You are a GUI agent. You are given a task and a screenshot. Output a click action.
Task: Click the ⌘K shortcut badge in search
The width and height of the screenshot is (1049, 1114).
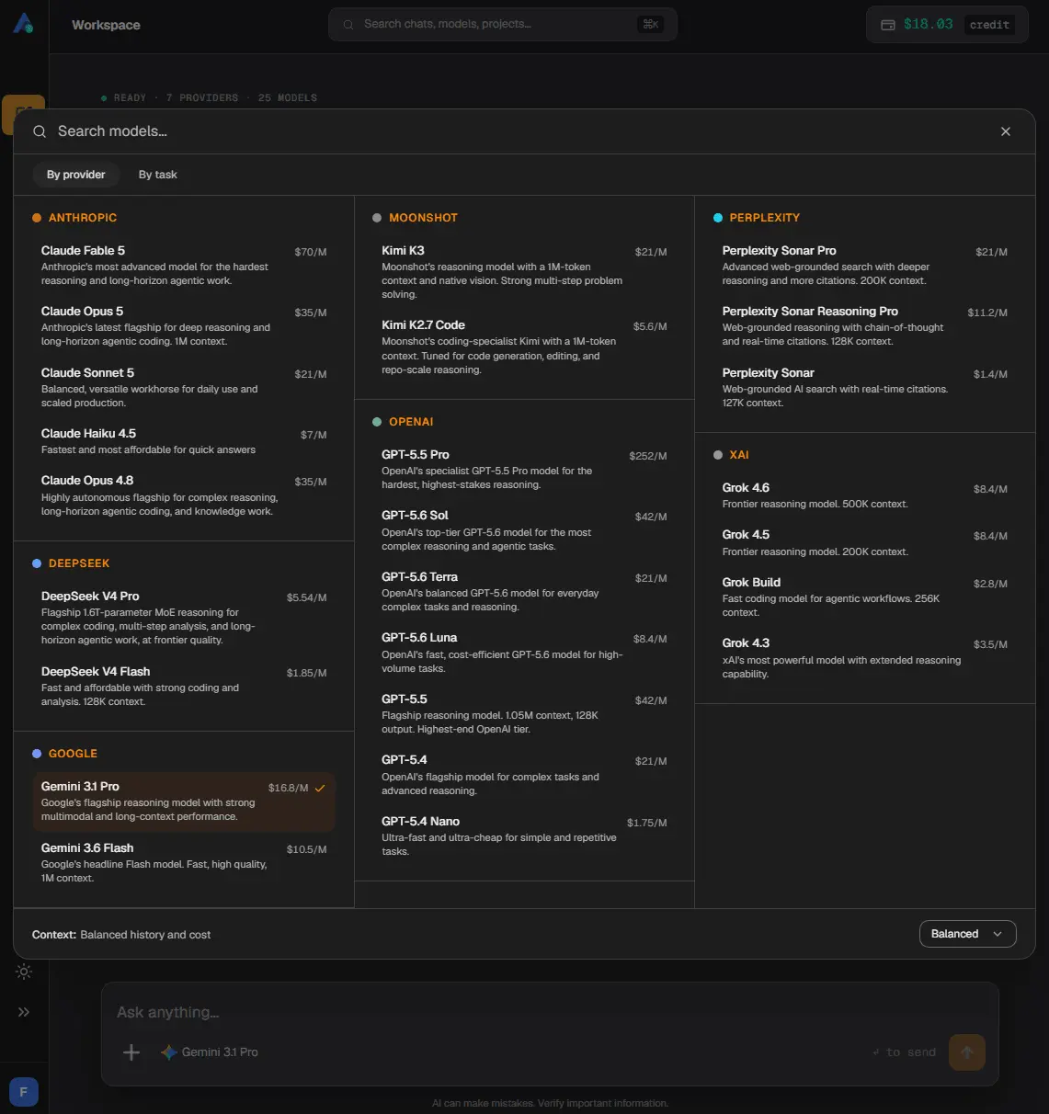click(x=651, y=24)
